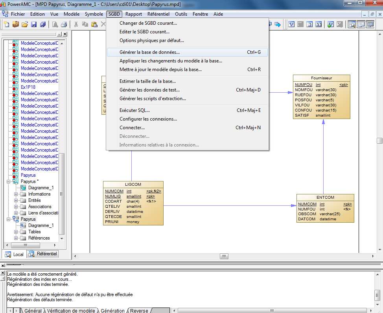Switch to the Référentiel browser tab
Image resolution: width=383 pixels, height=313 pixels.
(42, 254)
